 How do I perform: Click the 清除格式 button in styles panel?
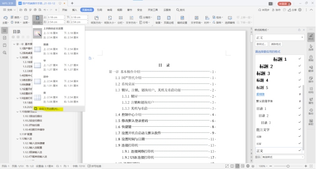276,44
